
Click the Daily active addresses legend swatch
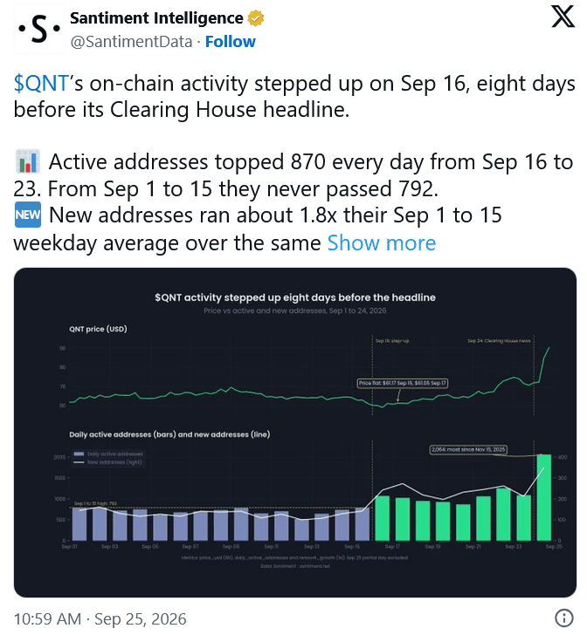tap(79, 454)
